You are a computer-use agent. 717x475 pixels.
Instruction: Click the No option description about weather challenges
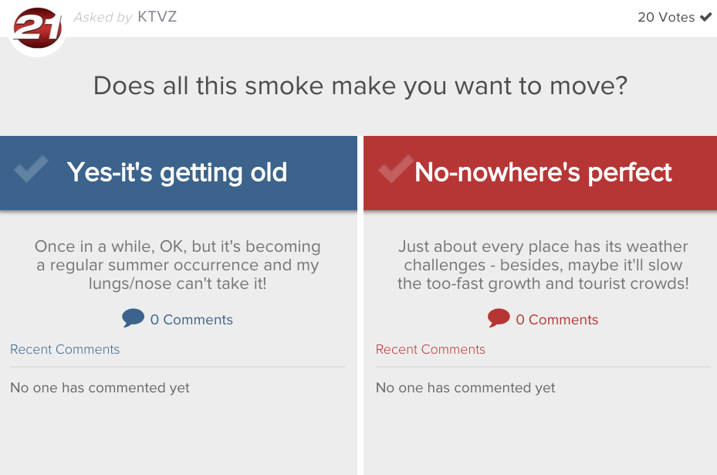543,265
